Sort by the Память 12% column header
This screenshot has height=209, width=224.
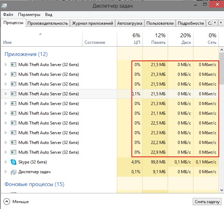(155, 39)
